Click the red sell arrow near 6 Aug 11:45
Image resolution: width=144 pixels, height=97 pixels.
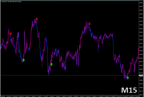(11, 34)
